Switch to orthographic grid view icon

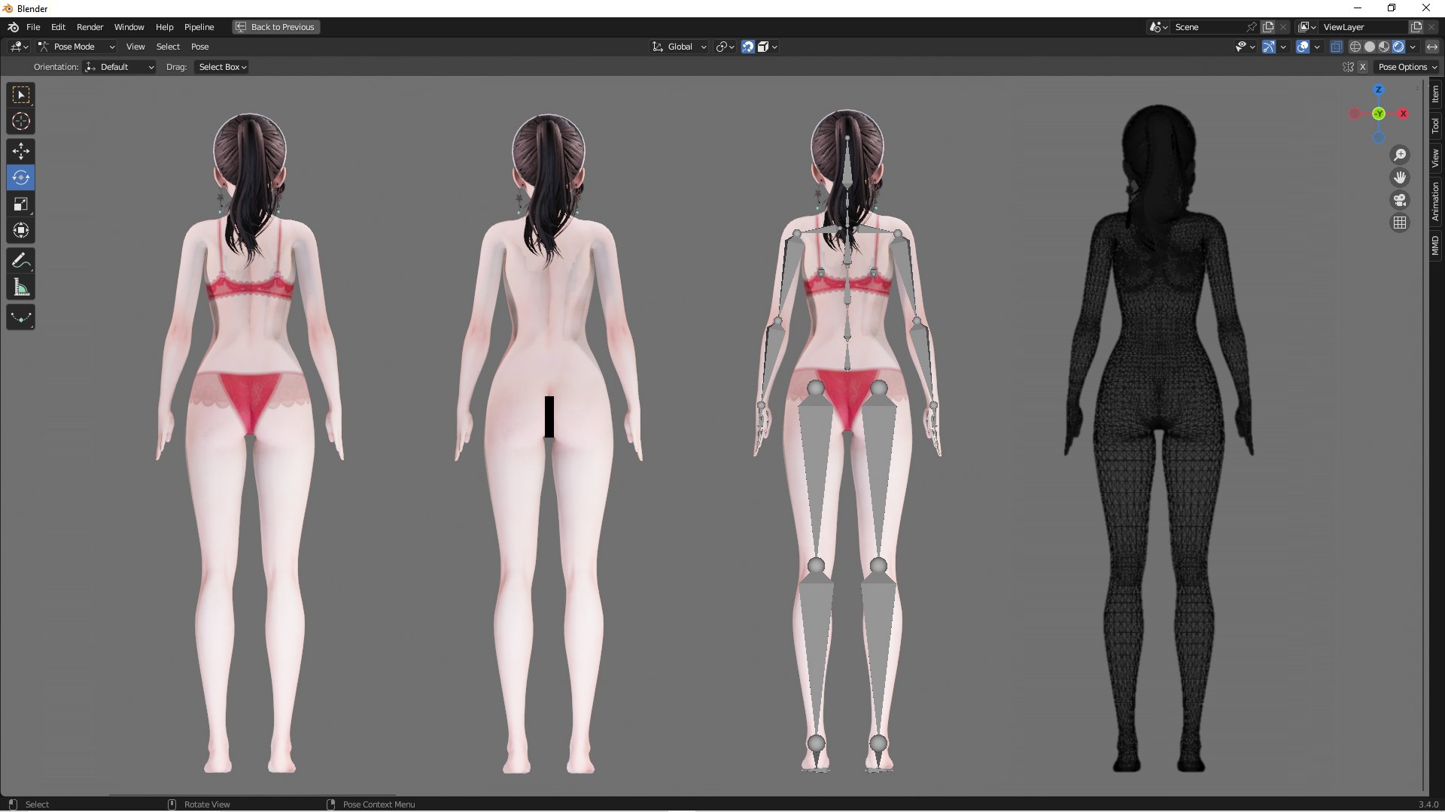[1400, 223]
